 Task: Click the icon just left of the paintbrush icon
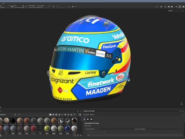pos(176,7)
